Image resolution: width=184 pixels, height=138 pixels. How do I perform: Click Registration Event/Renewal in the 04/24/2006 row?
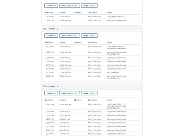(117, 116)
